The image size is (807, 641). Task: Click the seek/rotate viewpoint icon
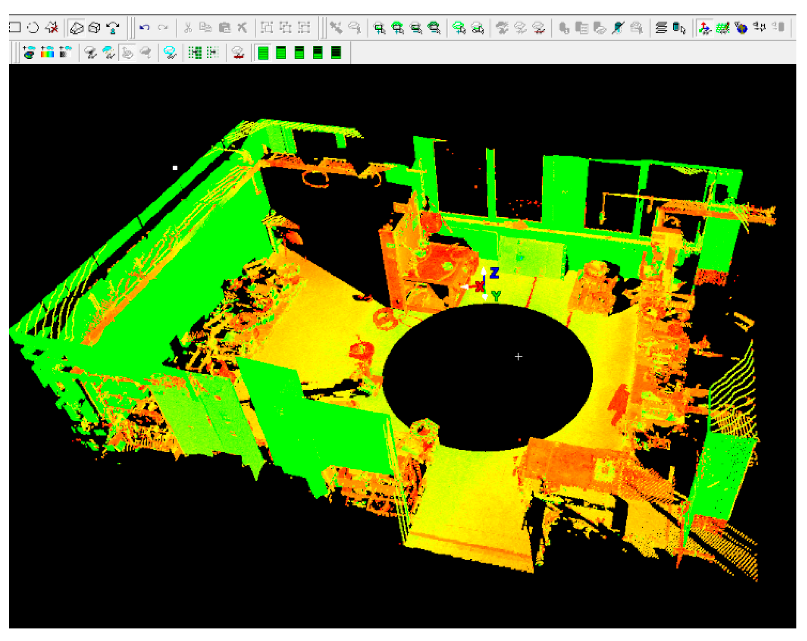pyautogui.click(x=113, y=28)
